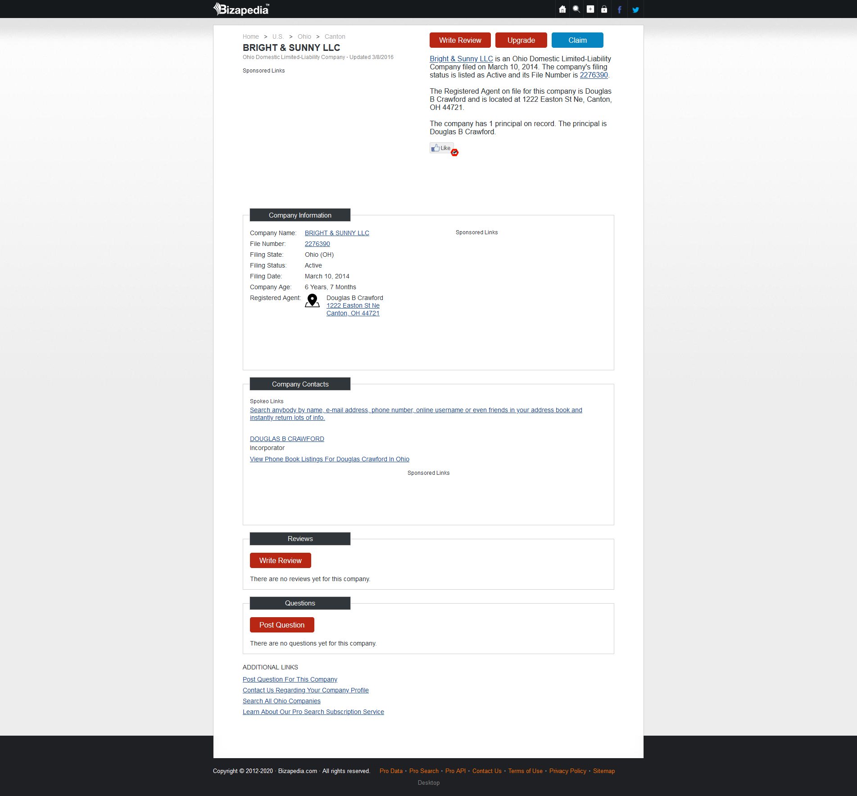Click the red Write Review button at top
The height and width of the screenshot is (796, 857).
(460, 40)
